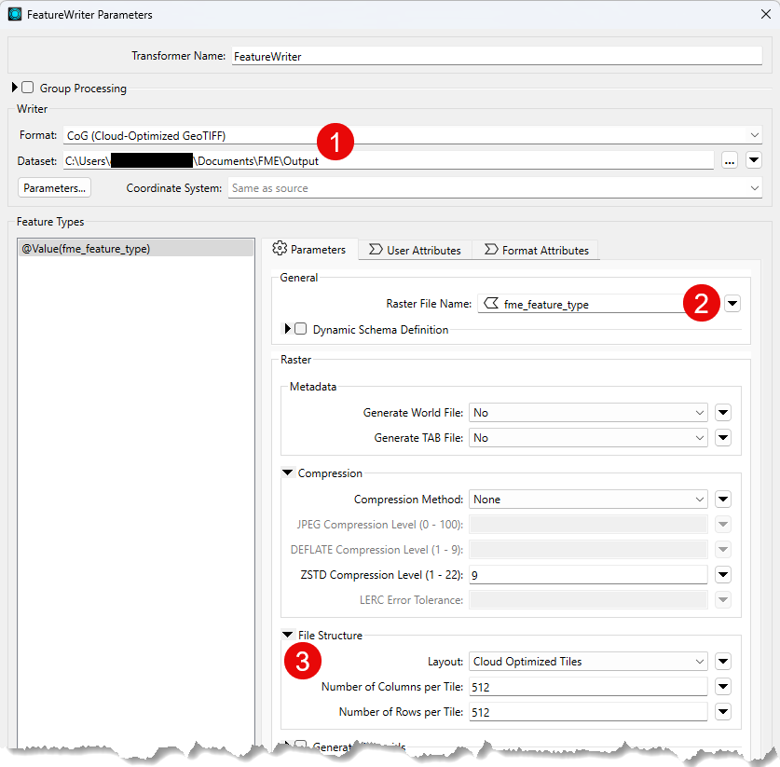Screen dimensions: 780x767
Task: Switch to the User Attributes tab
Action: 415,250
